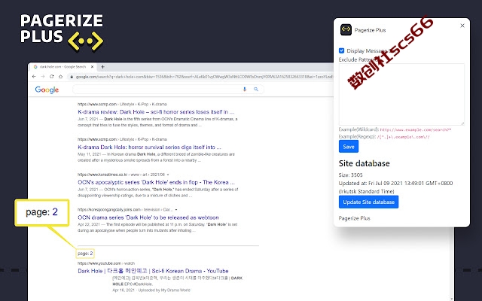Click the Update Site database button
This screenshot has height=301, width=482.
[368, 202]
